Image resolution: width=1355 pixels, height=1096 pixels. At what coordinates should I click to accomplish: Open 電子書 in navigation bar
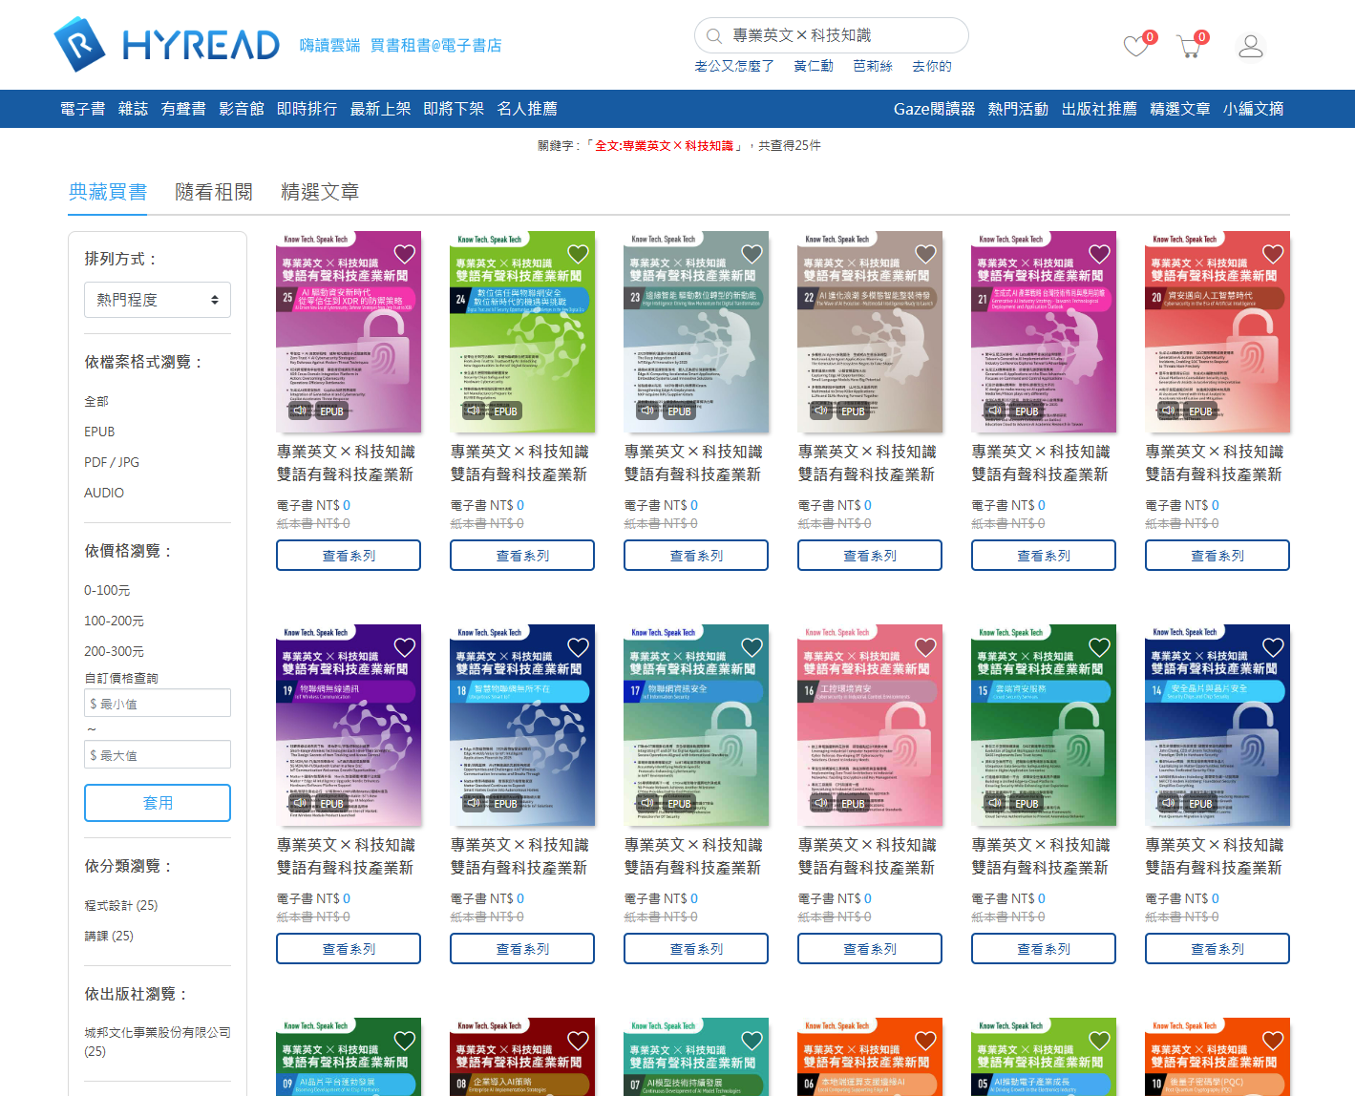click(x=83, y=109)
